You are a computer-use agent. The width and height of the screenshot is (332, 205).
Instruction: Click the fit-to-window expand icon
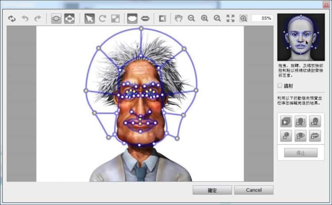(x=230, y=19)
